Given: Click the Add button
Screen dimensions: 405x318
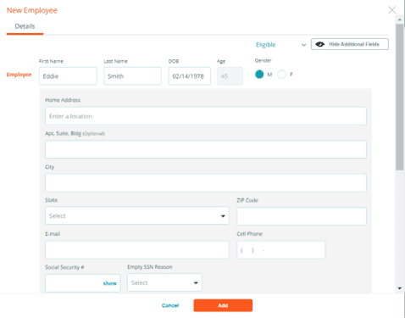Looking at the screenshot, I should click(x=223, y=305).
